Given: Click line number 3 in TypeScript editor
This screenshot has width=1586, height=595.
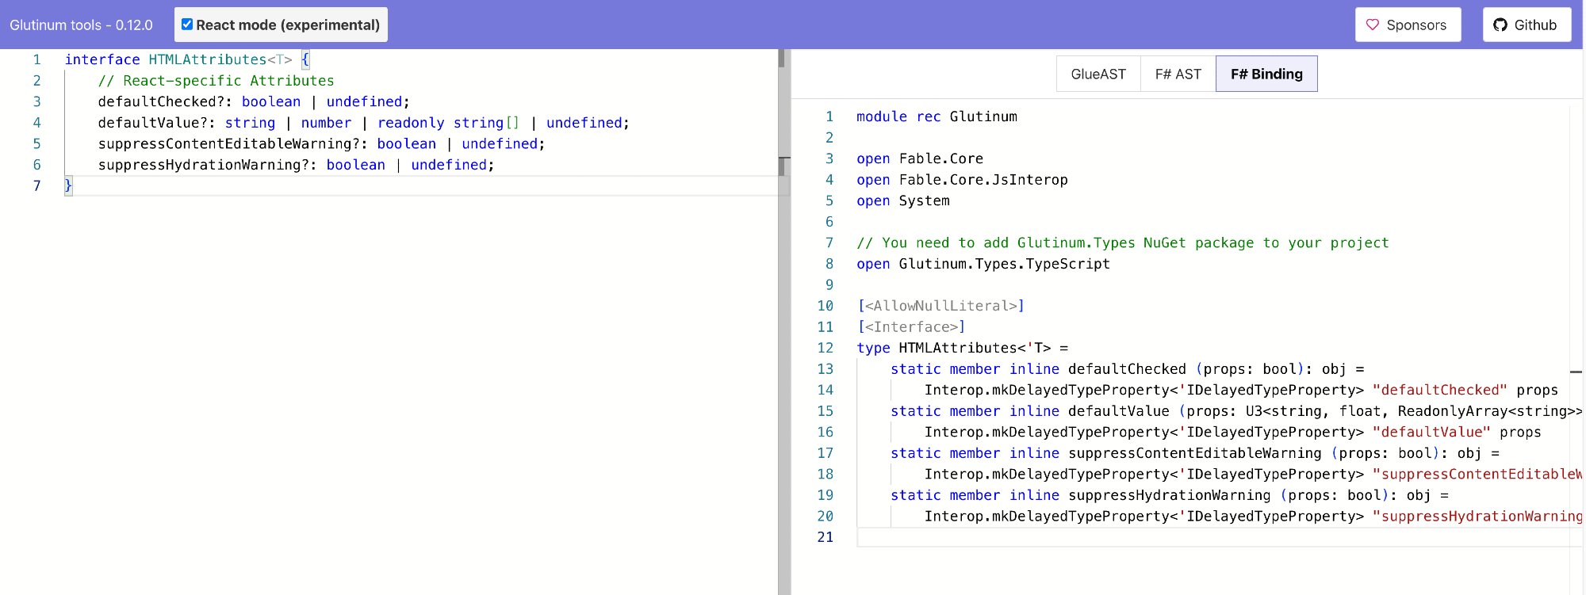Looking at the screenshot, I should coord(36,101).
